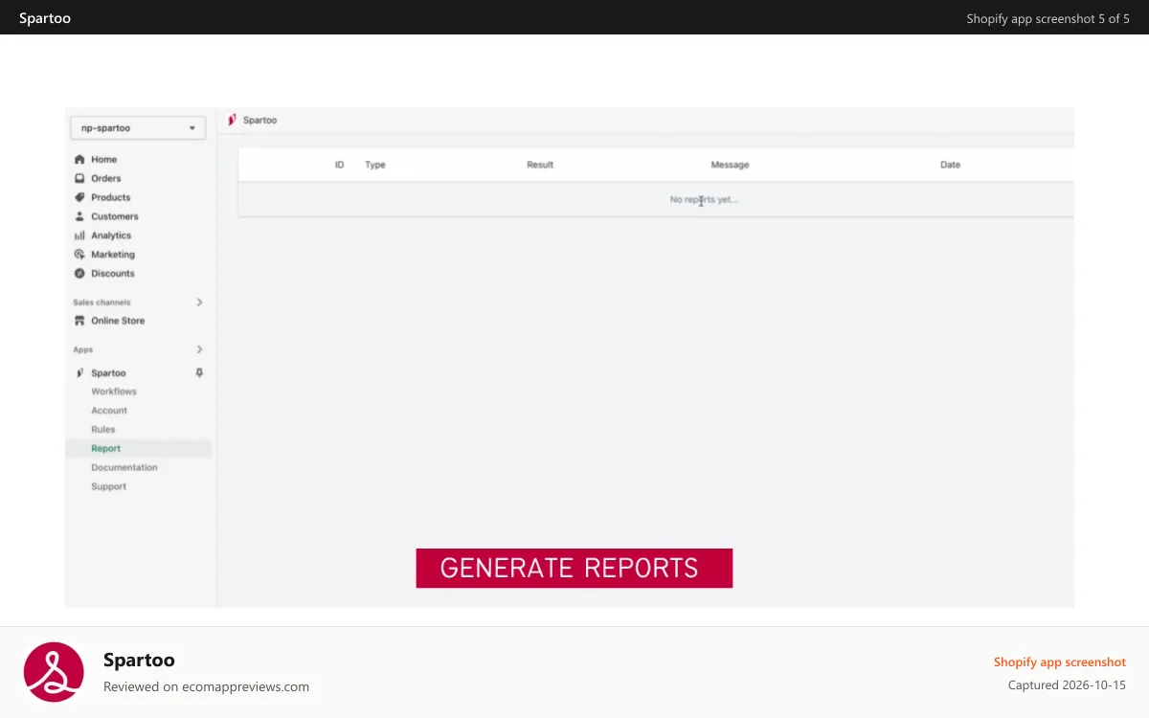Unpin the Spartoo app with pin icon
This screenshot has height=718, width=1149.
pos(199,372)
